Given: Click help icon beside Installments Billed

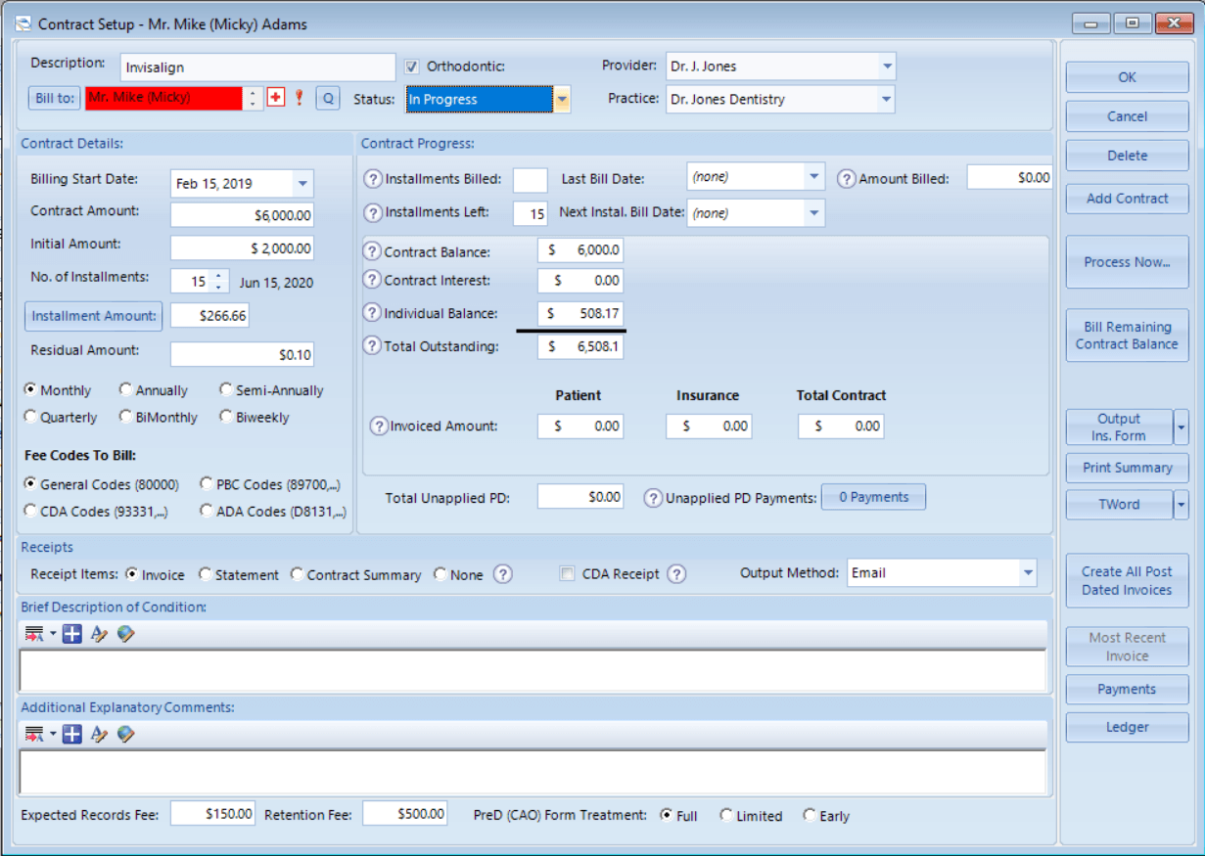Looking at the screenshot, I should pyautogui.click(x=373, y=179).
